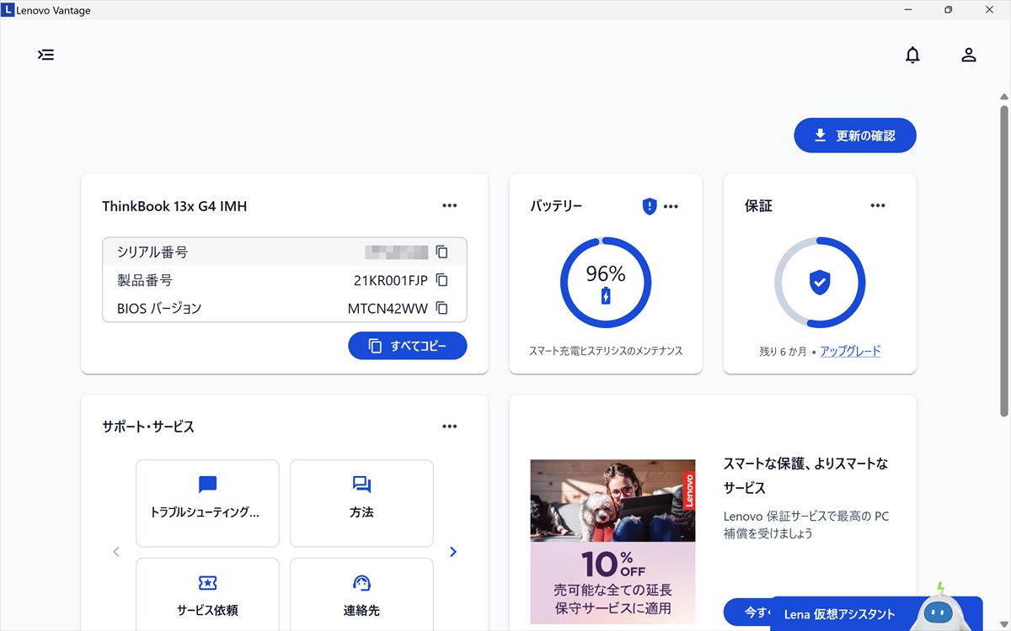Click the すべてコピー button

click(x=408, y=346)
